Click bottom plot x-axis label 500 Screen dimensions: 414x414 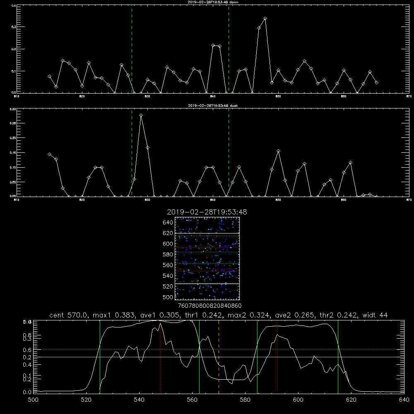point(33,400)
